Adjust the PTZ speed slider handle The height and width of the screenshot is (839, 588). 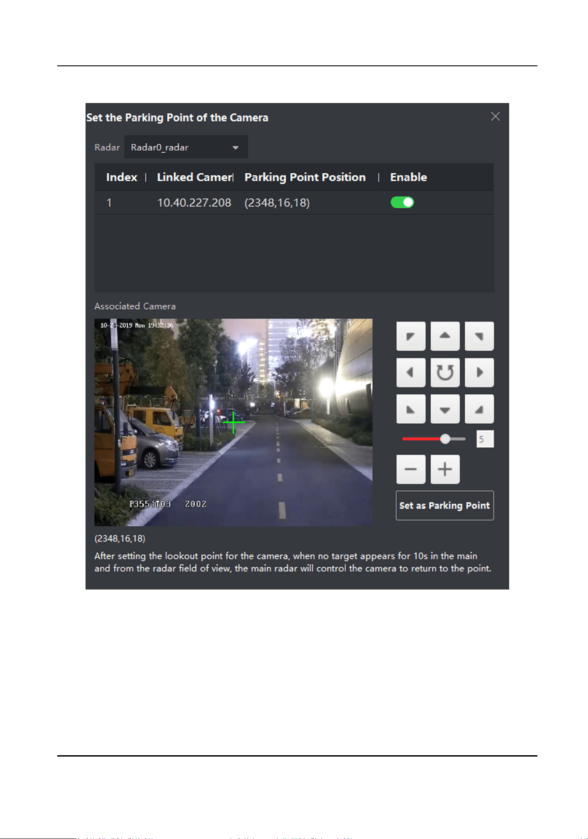445,439
